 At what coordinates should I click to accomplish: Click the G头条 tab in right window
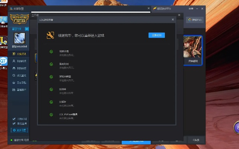pyautogui.click(x=196, y=140)
